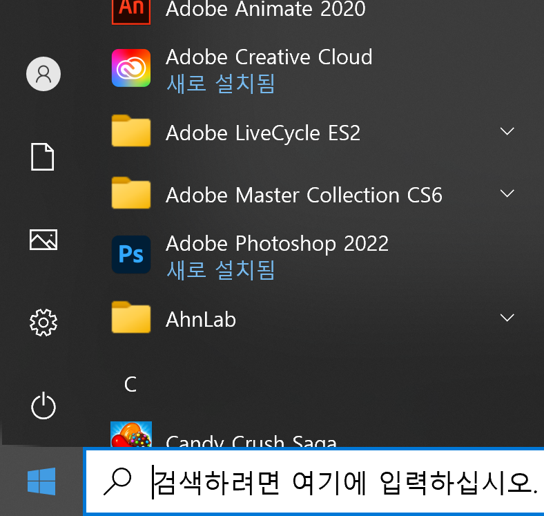The image size is (544, 516).
Task: Jump using the letter C header
Action: pyautogui.click(x=130, y=384)
